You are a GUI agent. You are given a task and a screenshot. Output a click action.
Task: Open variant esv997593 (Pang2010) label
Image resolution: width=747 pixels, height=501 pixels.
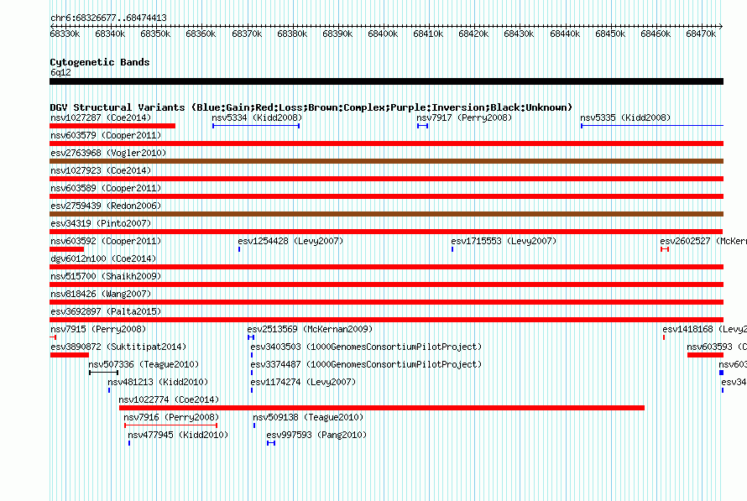pyautogui.click(x=316, y=435)
